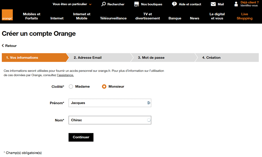Click the back arrow beside Retour
Image resolution: width=262 pixels, height=157 pixels.
point(3,46)
